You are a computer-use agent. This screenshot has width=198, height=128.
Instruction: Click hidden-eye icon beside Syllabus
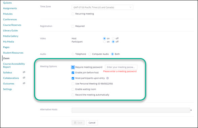24,72
